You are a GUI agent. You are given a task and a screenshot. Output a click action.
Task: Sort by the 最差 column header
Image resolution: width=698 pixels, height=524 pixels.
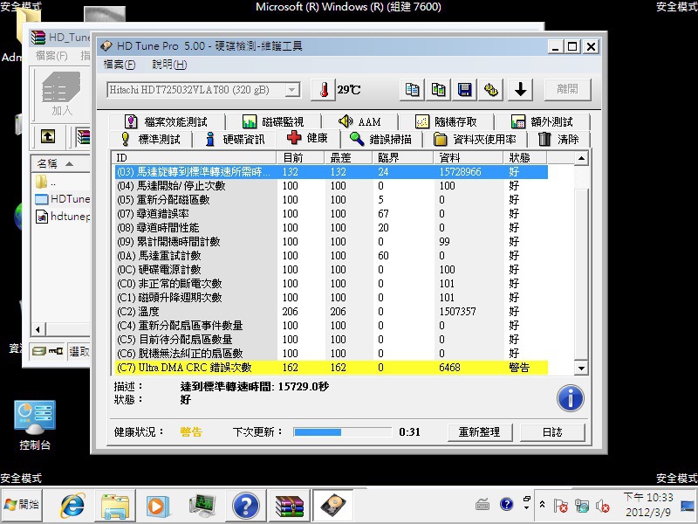(348, 158)
